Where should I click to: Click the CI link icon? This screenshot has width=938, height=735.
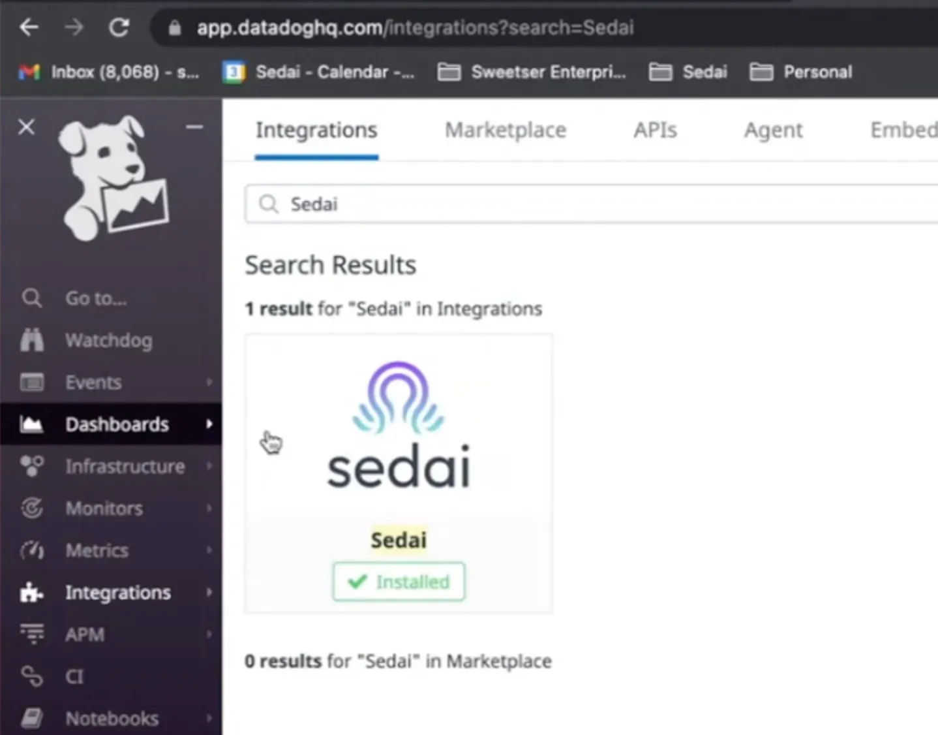31,676
